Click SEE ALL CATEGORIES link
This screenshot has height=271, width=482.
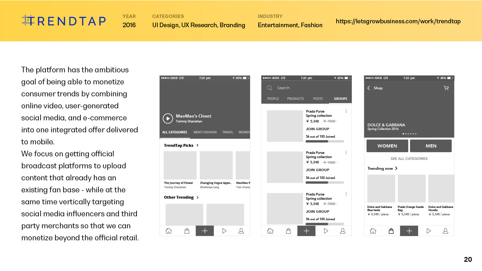tap(409, 159)
